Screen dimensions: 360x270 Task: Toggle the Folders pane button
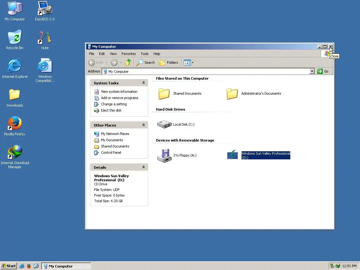click(x=168, y=62)
